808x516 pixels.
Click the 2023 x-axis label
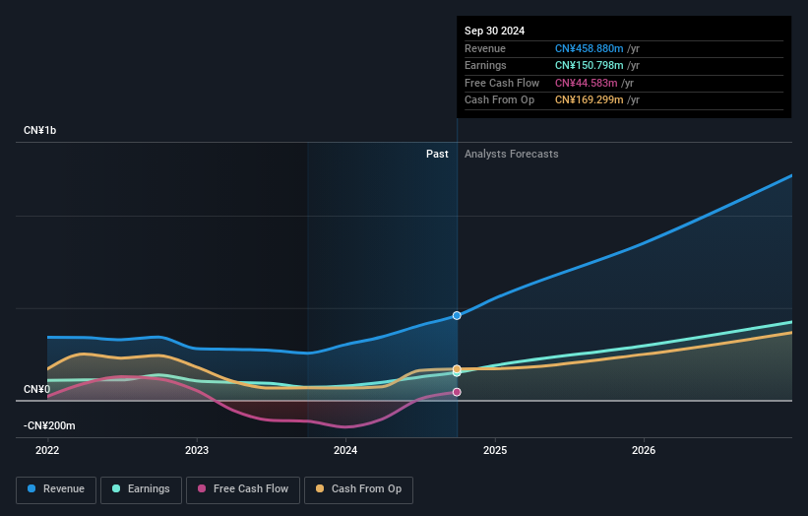tap(197, 451)
